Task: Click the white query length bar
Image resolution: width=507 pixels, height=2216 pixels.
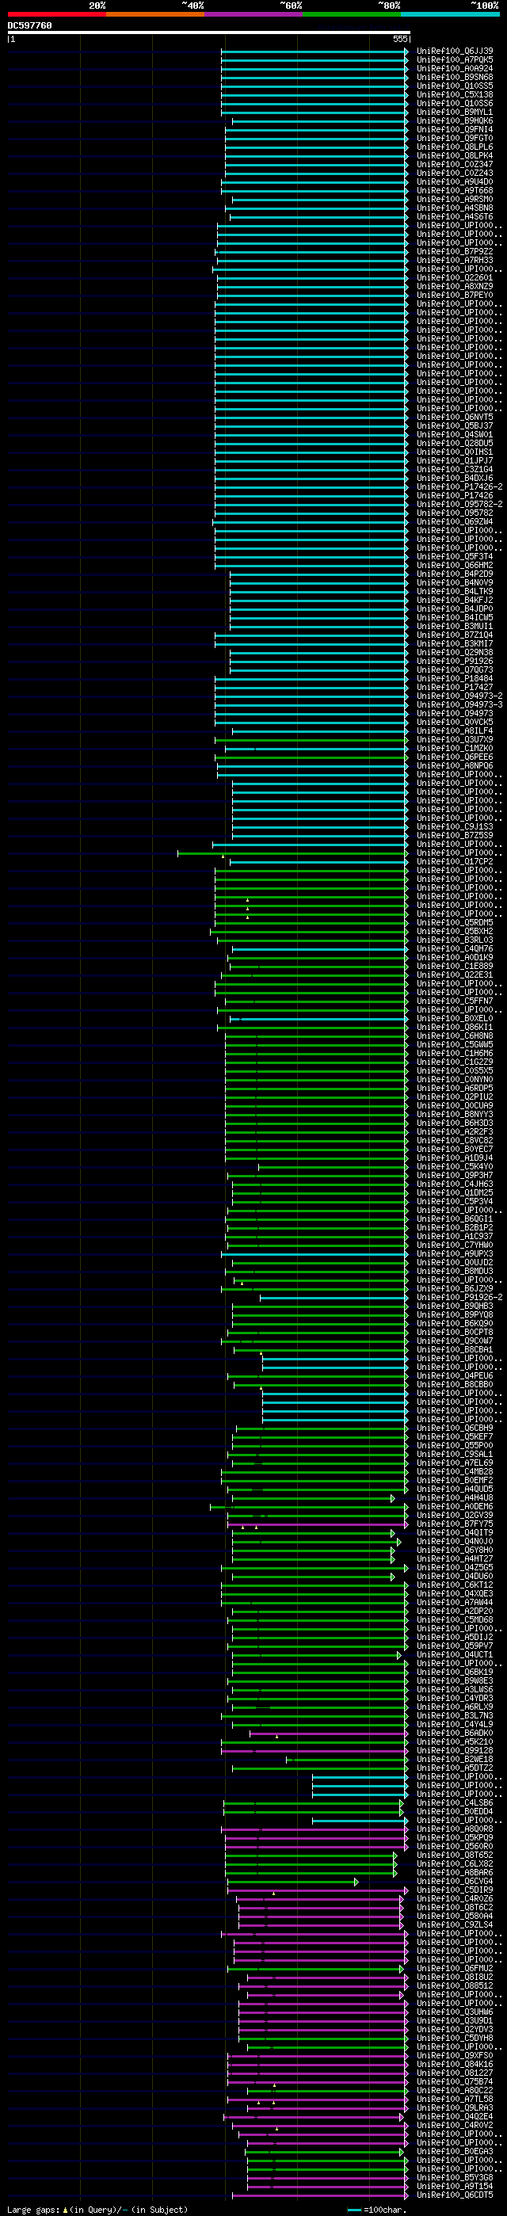Action: (x=209, y=32)
